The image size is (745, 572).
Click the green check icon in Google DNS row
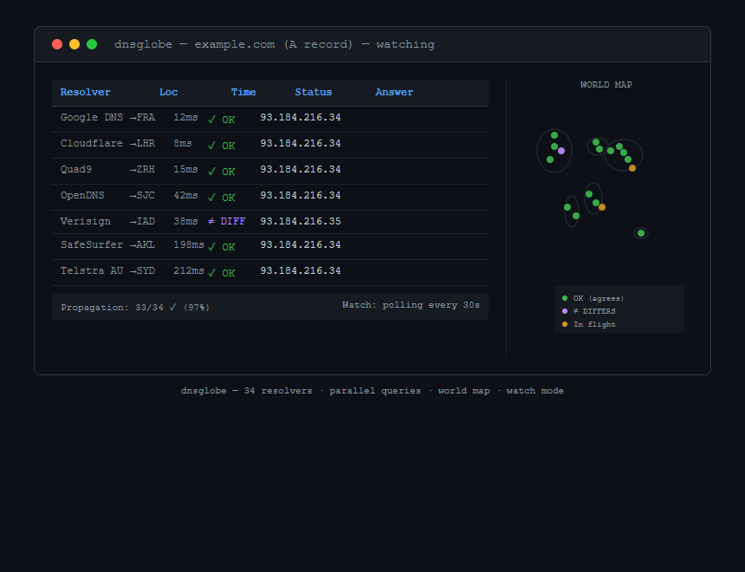click(x=212, y=120)
